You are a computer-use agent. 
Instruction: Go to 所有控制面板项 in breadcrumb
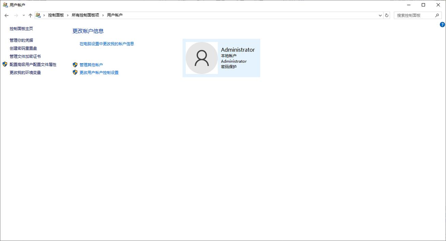tap(85, 15)
